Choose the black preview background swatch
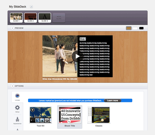Screen dimensions: 155x135 click(x=141, y=28)
